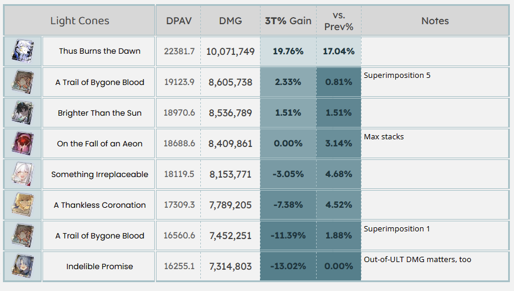Screen dimensions: 514x291
Task: Click the A Thankless Coronation icon
Action: point(22,205)
